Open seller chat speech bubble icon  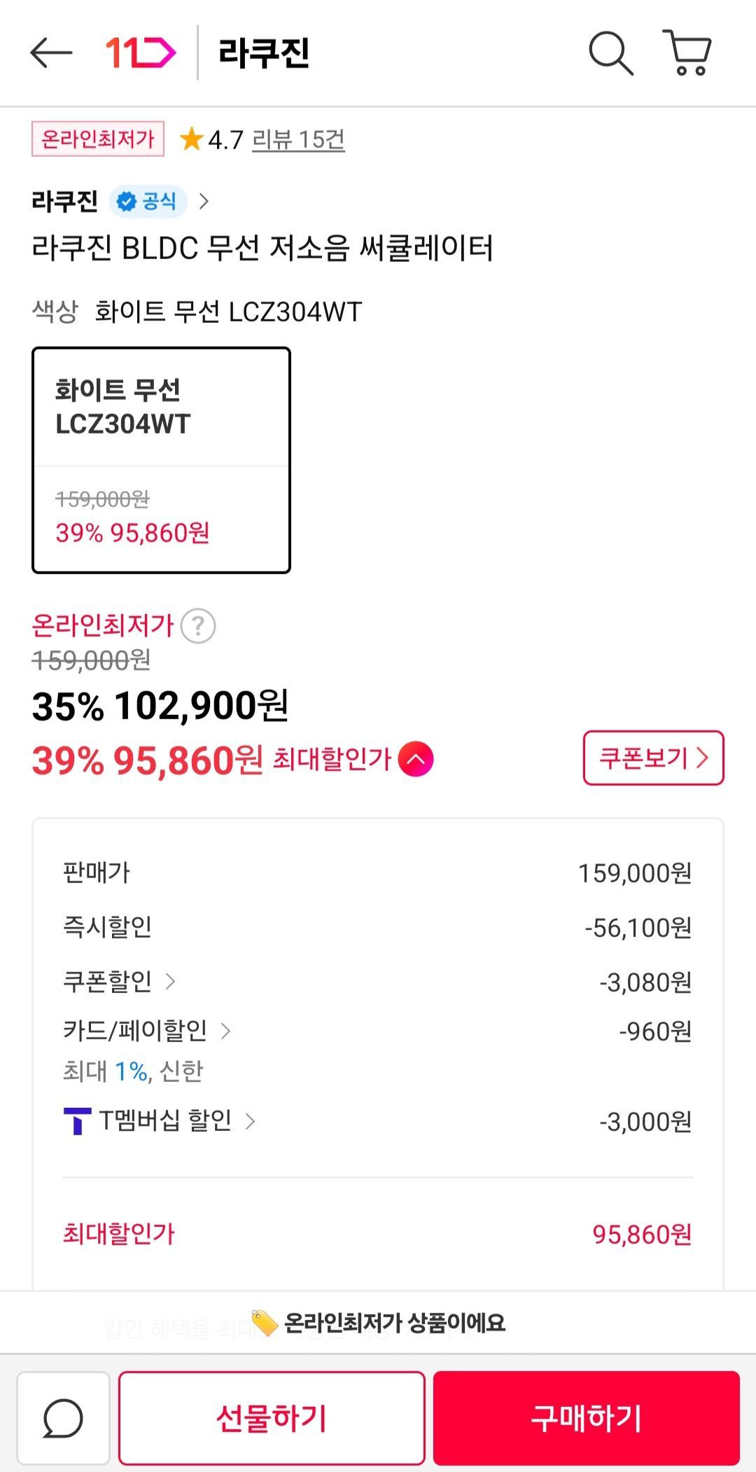[63, 1418]
